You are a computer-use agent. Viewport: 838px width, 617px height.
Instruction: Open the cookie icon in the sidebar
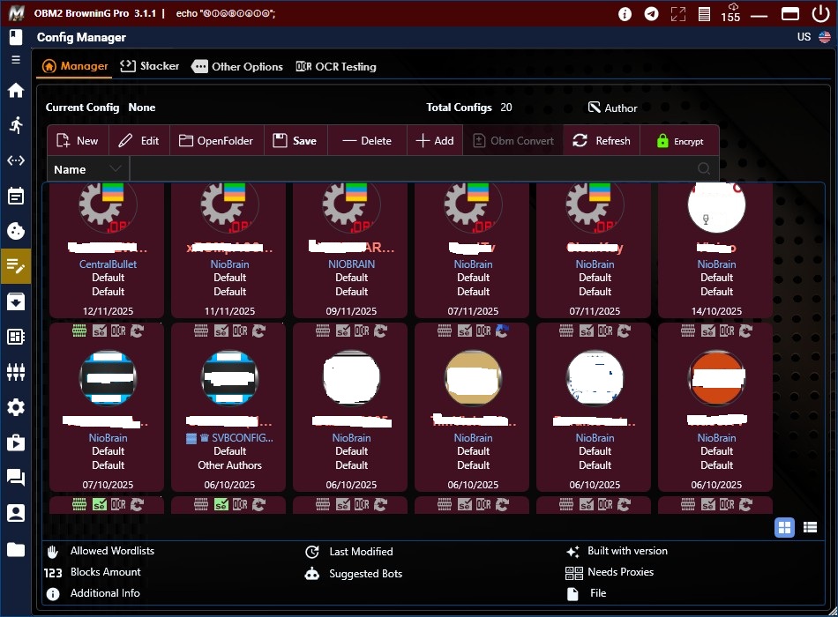tap(16, 231)
